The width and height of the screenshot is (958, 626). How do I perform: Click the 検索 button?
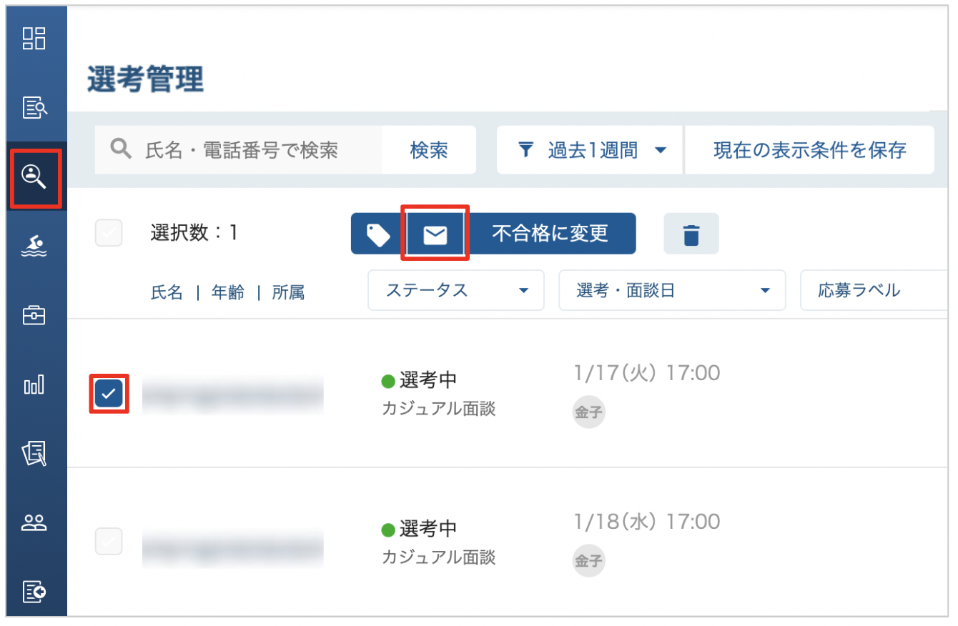pyautogui.click(x=429, y=150)
